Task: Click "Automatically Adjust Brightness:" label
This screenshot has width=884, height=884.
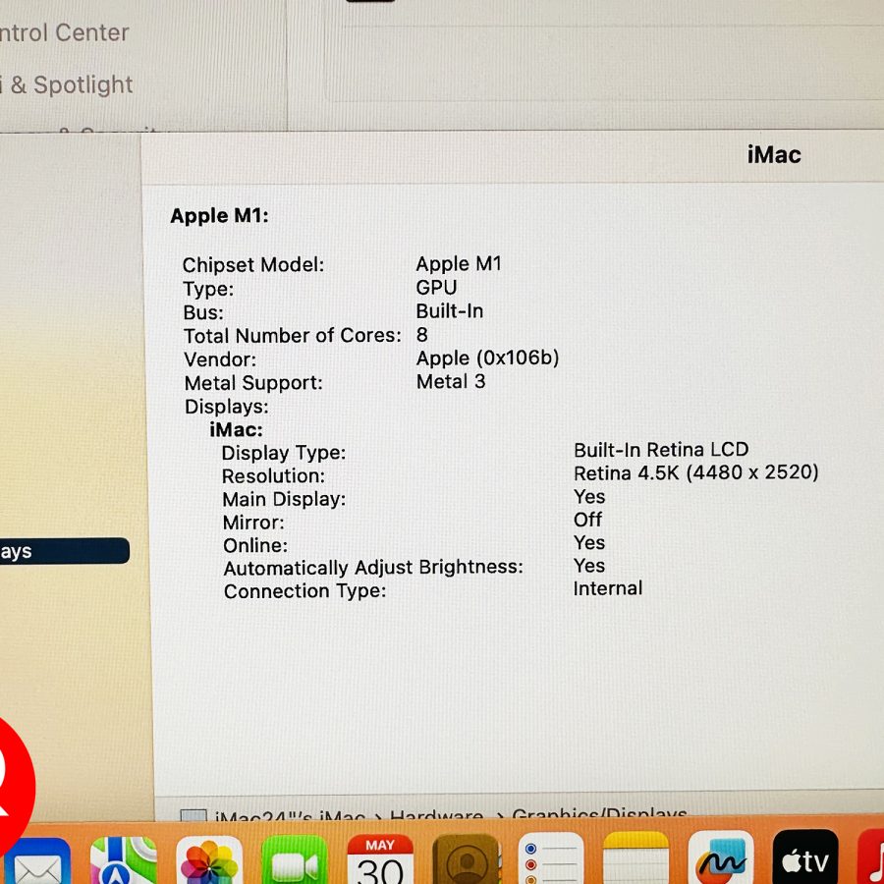Action: [x=373, y=567]
